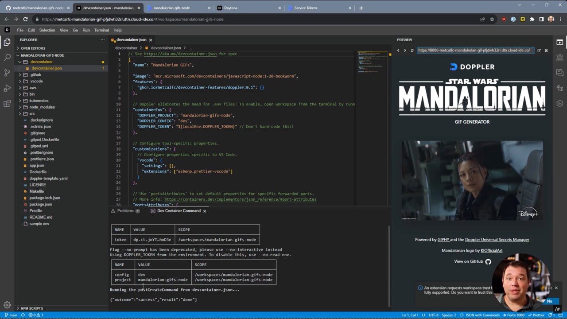Open the File menu
This screenshot has height=319, width=567.
pyautogui.click(x=20, y=30)
